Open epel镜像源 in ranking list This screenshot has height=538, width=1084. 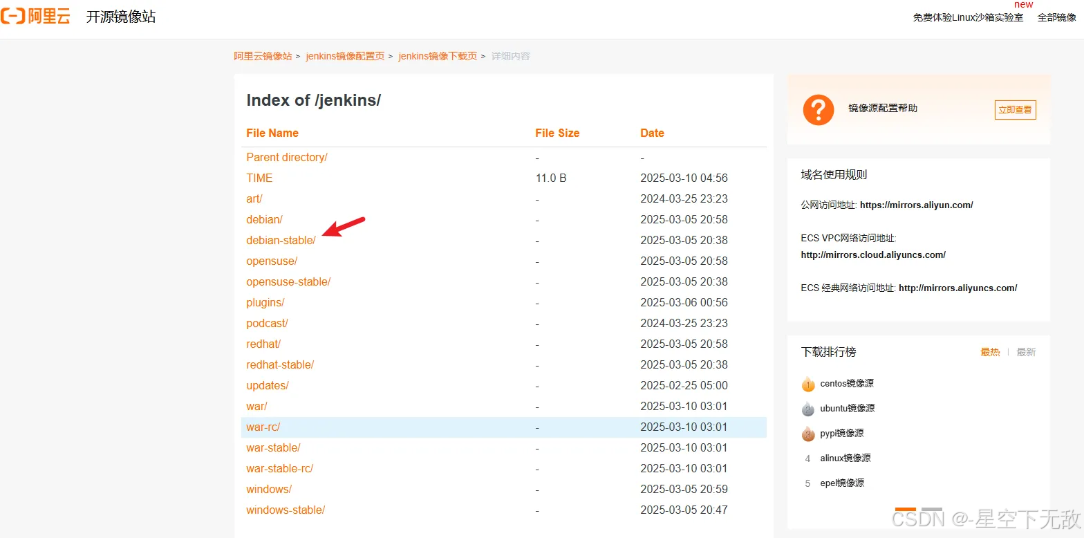[x=842, y=483]
